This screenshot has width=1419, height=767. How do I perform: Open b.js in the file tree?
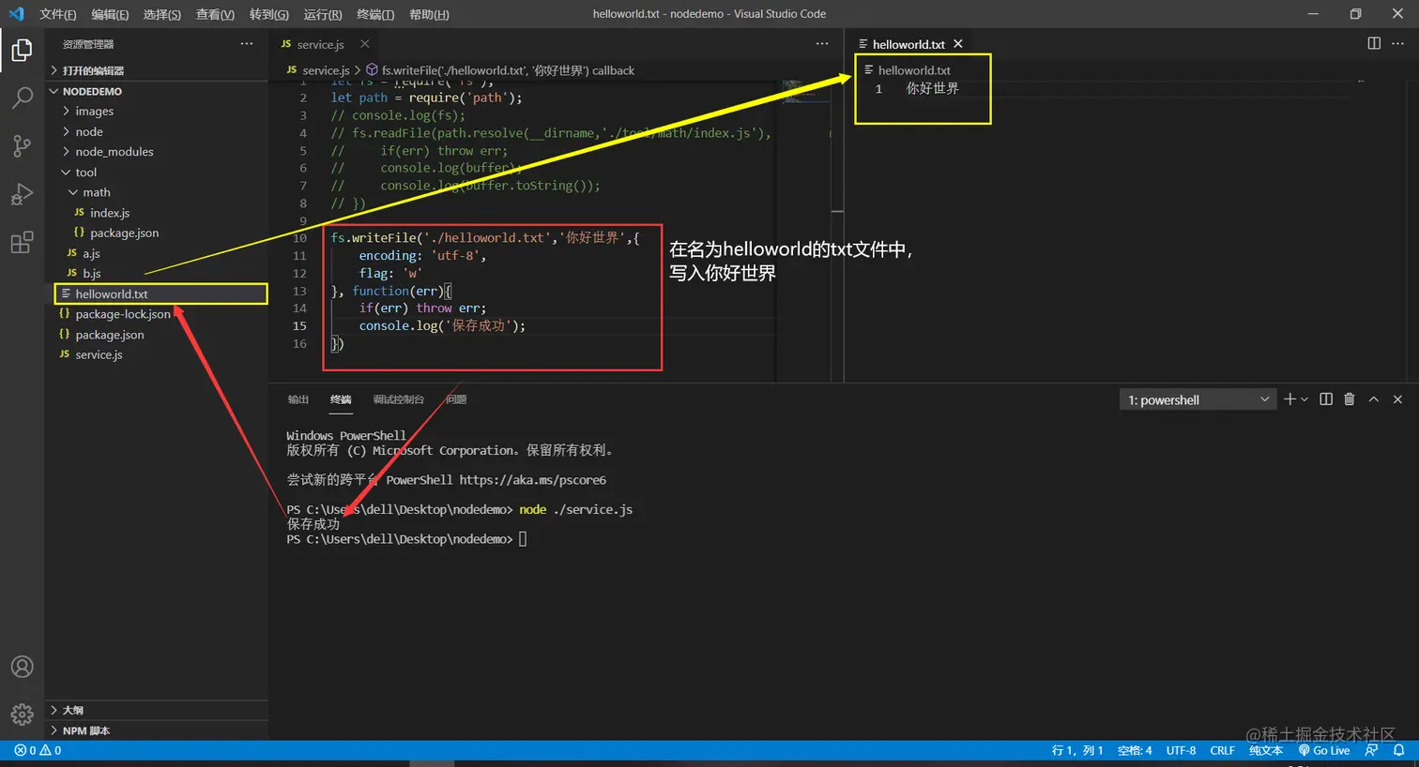click(x=91, y=274)
